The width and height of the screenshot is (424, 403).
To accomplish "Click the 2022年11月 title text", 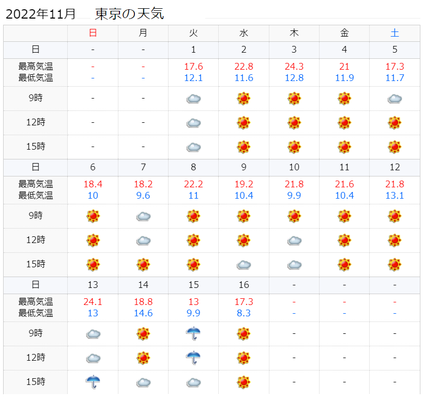I will pyautogui.click(x=40, y=14).
